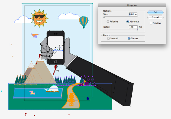The height and width of the screenshot is (119, 171).
Task: Enable the Preview checkbox
Action: point(151,23)
